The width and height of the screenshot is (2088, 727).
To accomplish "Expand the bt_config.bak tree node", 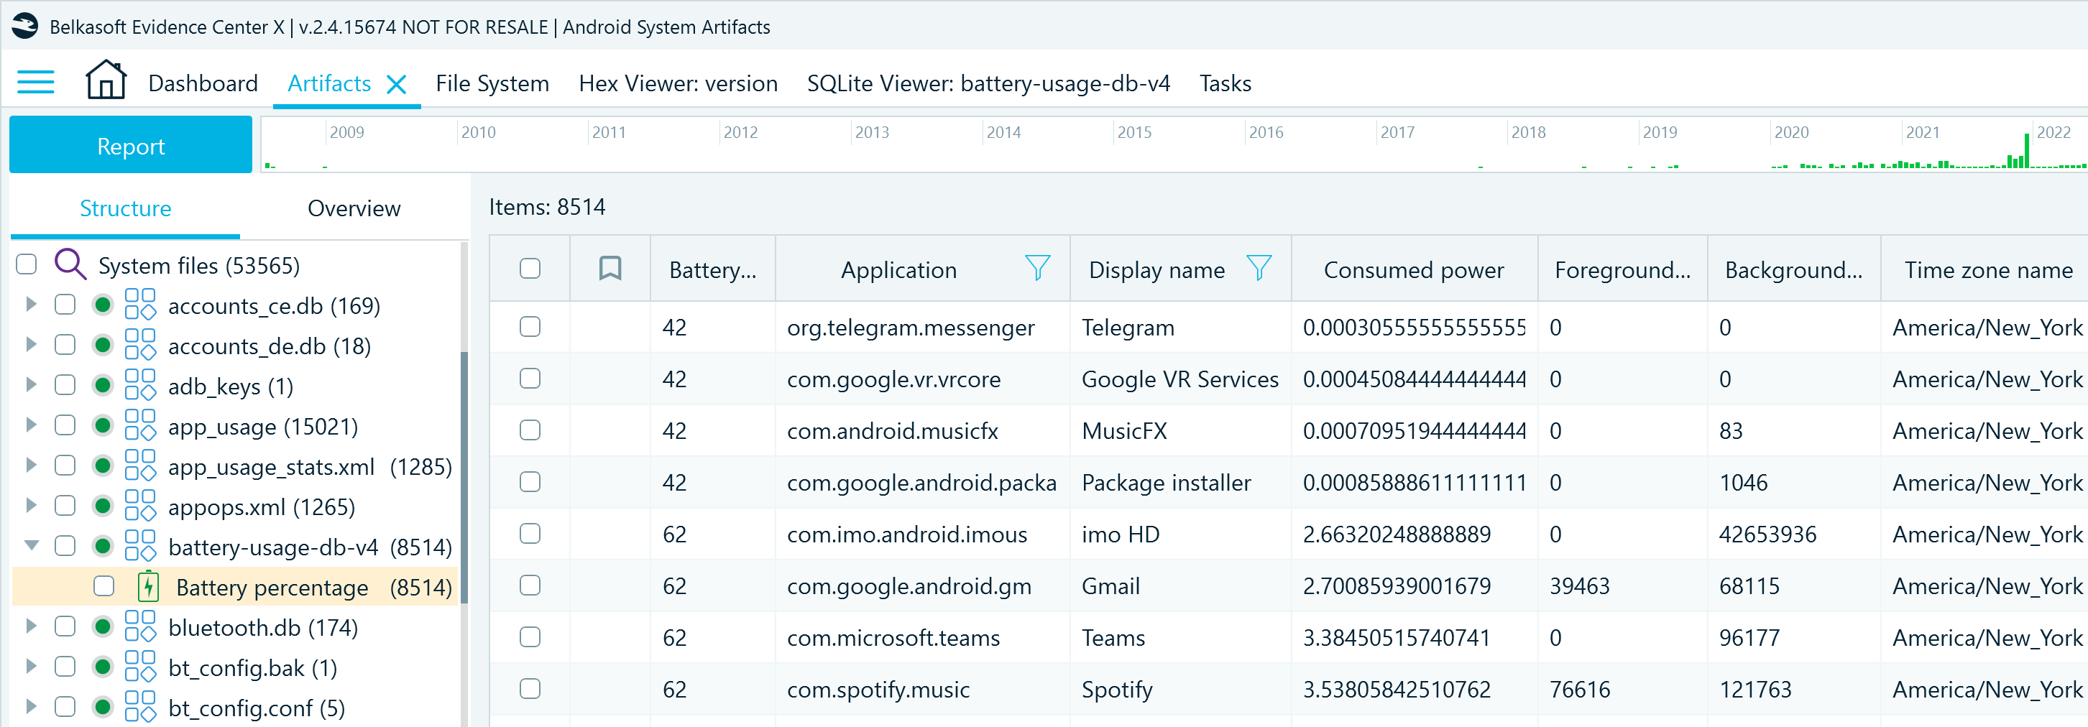I will click(x=32, y=666).
